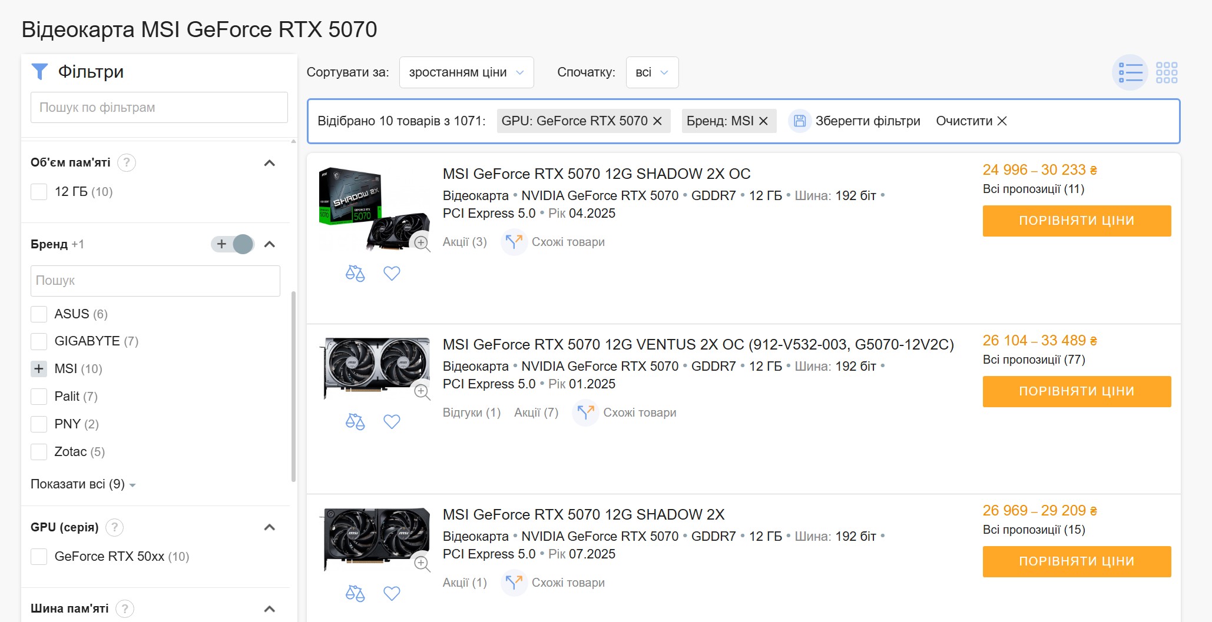Zoom the VENTUS 2X OC product image
The width and height of the screenshot is (1212, 622).
[421, 391]
